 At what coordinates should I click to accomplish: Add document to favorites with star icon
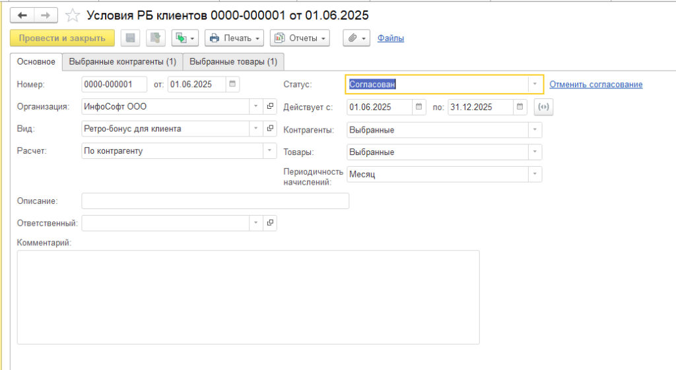74,15
